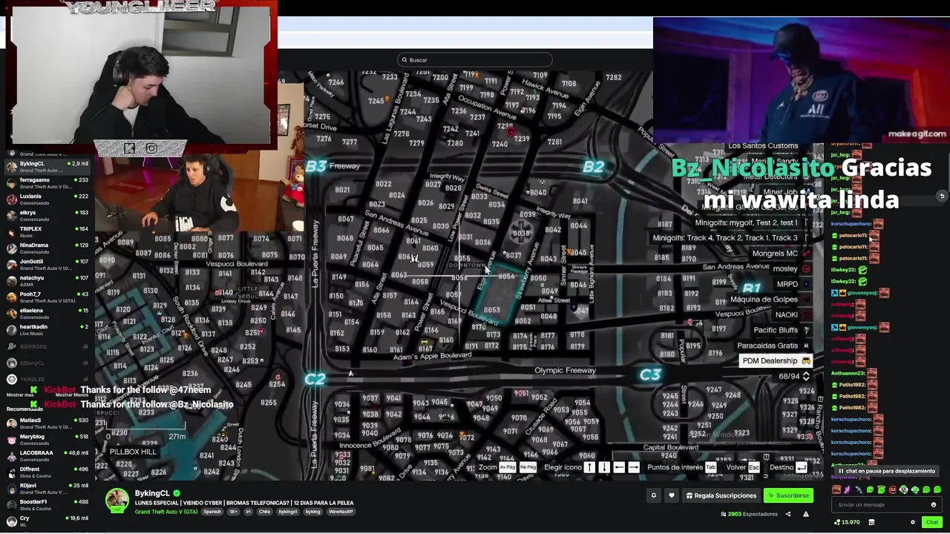Click chat en pausa para desplazamiento banner

(886, 471)
